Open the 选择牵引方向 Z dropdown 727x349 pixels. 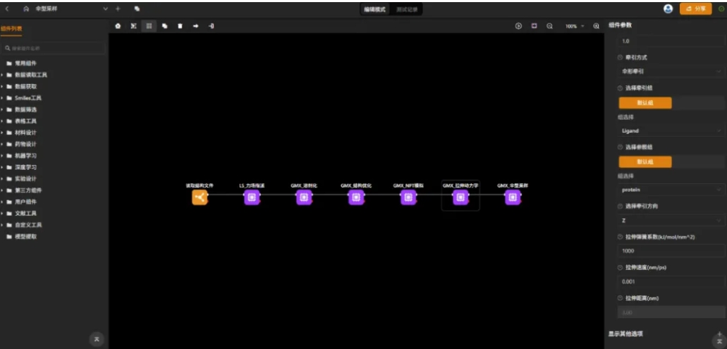(x=670, y=221)
